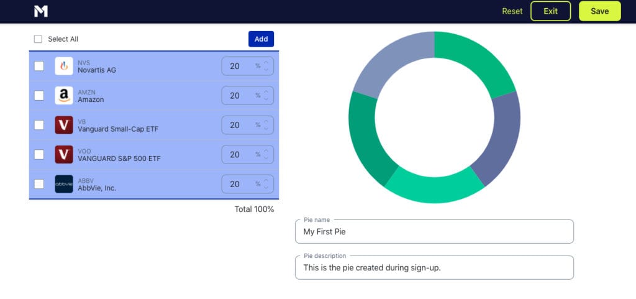
Task: Select the top-right green donut slice
Action: (476, 60)
